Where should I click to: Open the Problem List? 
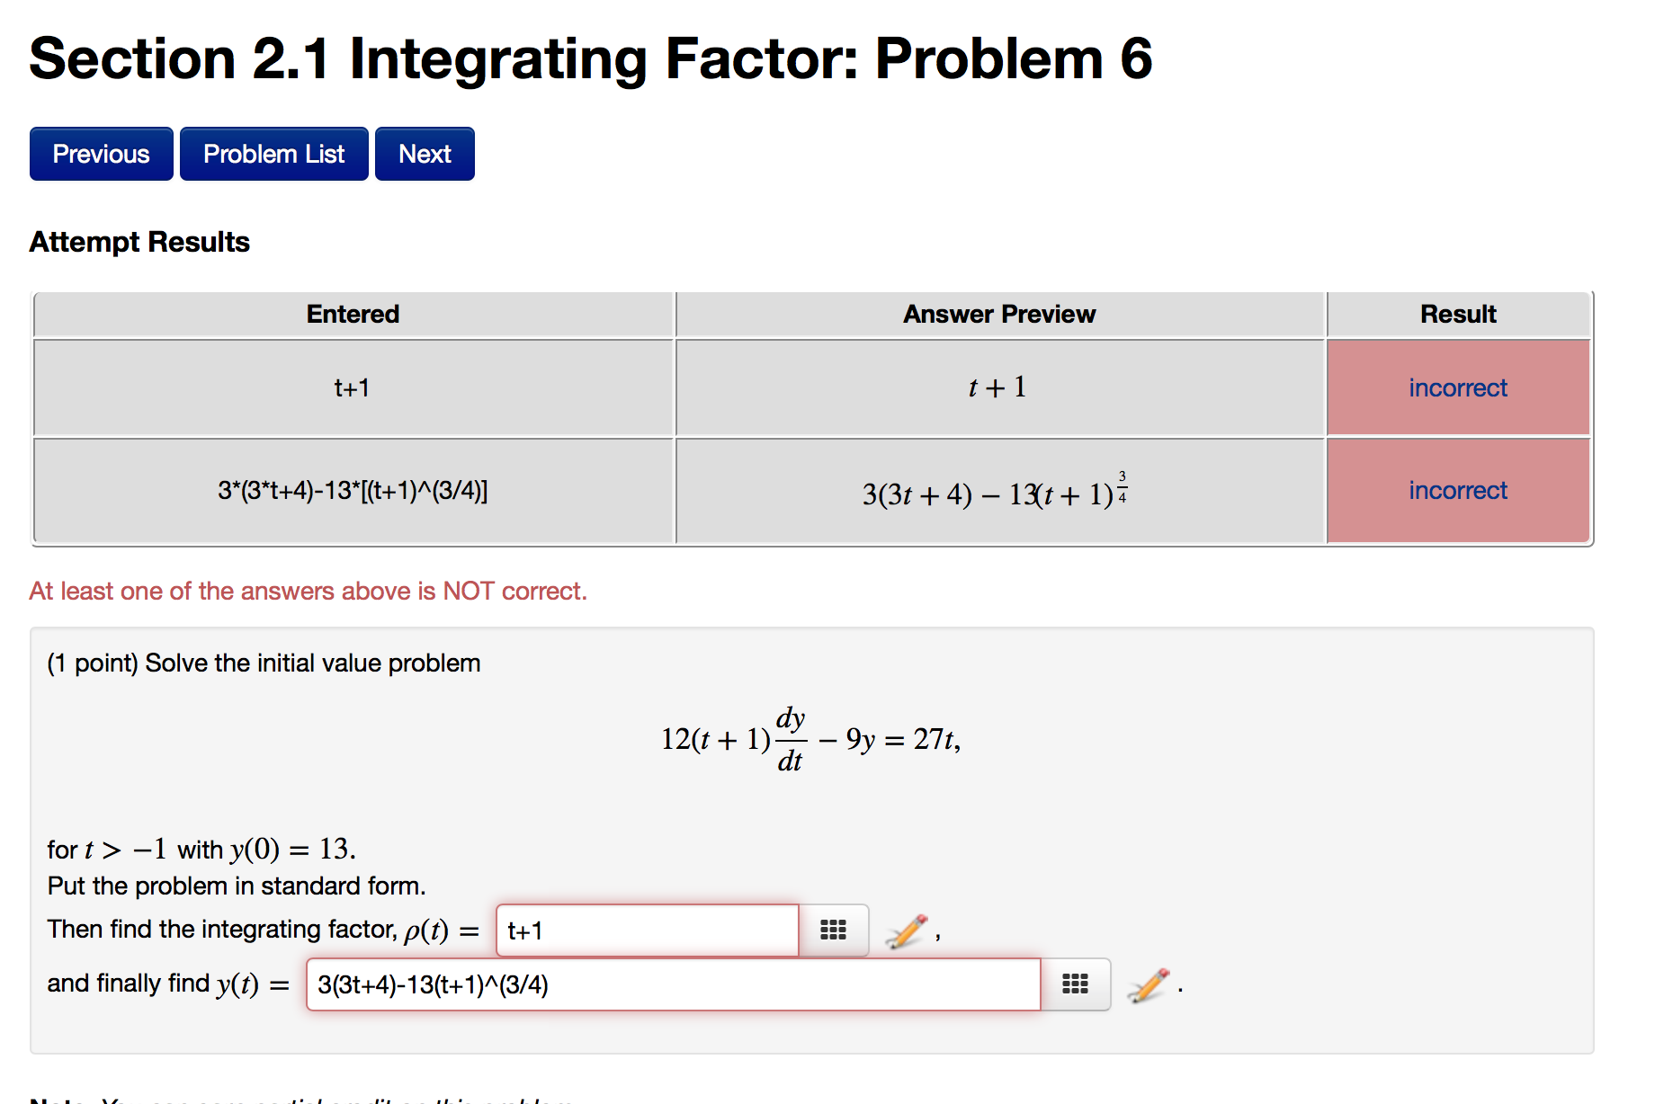click(x=273, y=153)
